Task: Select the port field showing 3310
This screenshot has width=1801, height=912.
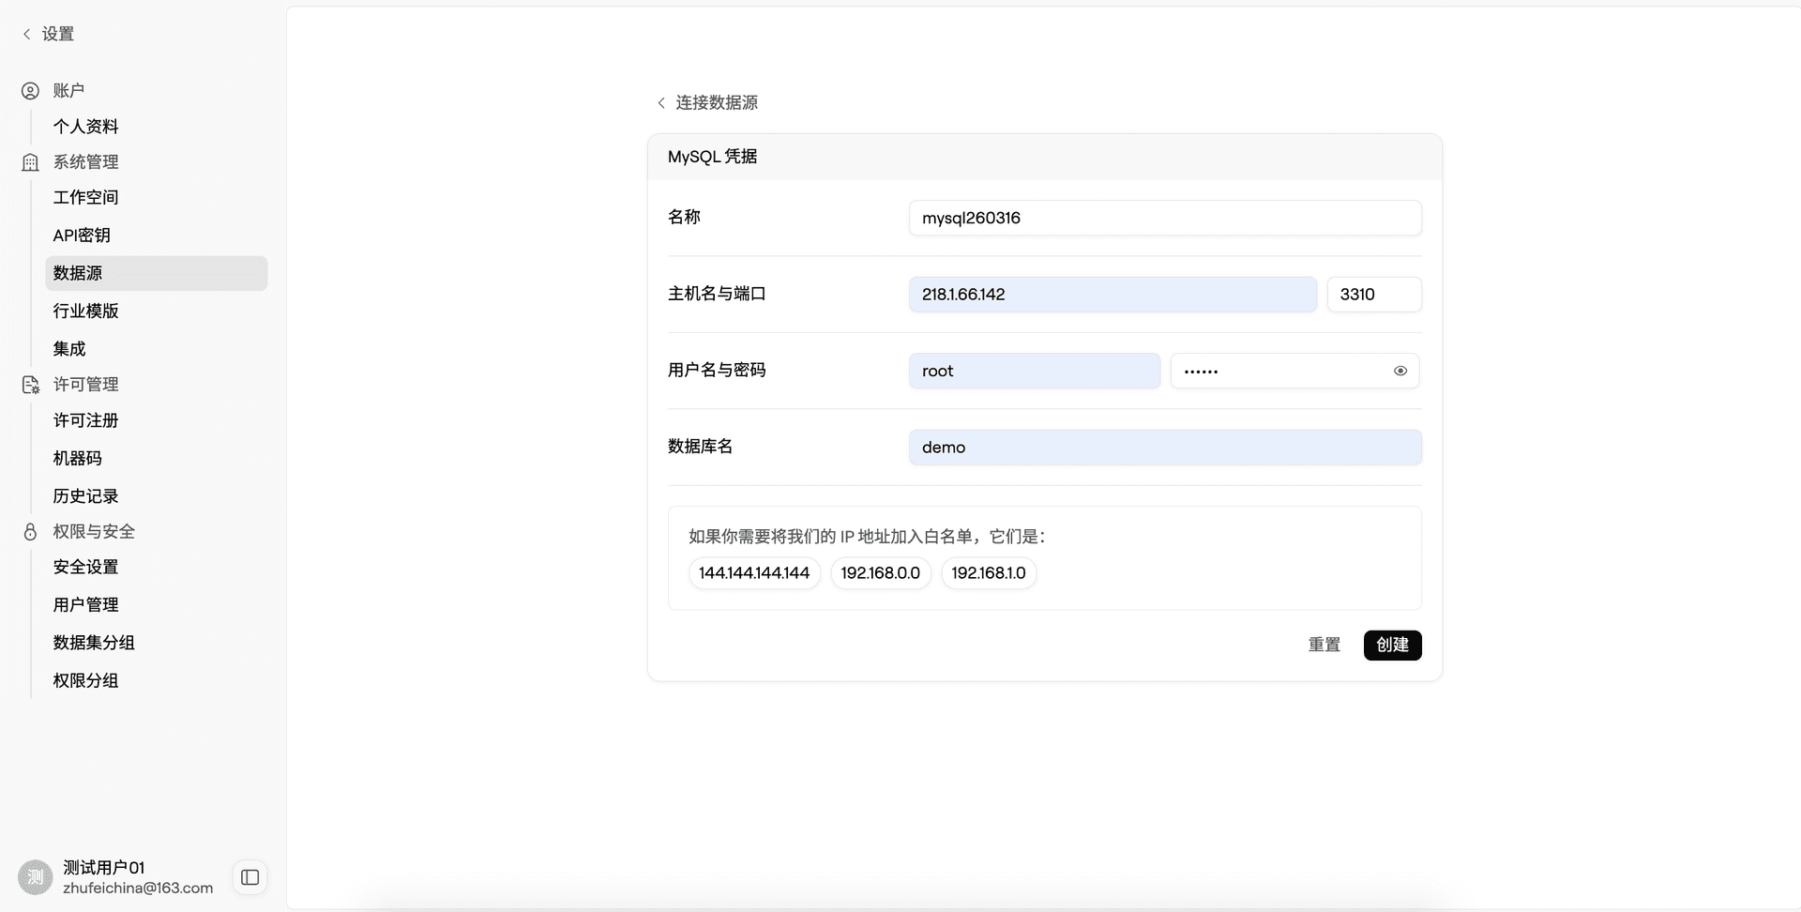Action: coord(1374,294)
